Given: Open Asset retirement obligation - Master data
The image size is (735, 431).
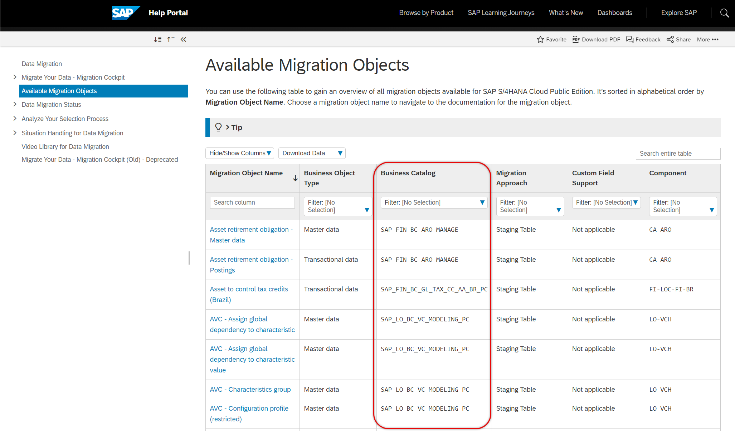Looking at the screenshot, I should tap(251, 235).
